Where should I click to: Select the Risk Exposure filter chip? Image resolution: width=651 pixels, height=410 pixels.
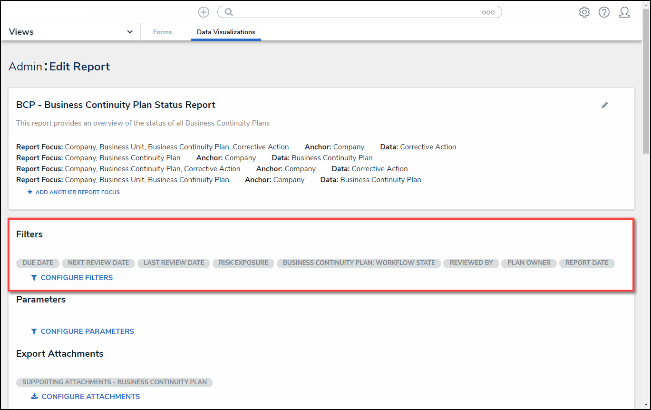pyautogui.click(x=243, y=263)
